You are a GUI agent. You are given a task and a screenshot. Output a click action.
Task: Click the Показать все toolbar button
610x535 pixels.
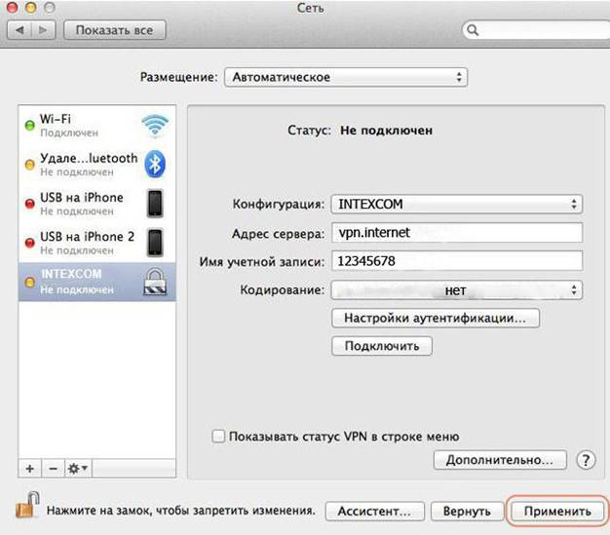[114, 30]
